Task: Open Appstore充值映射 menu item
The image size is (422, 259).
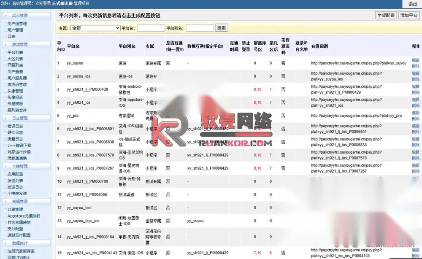Action: click(24, 216)
